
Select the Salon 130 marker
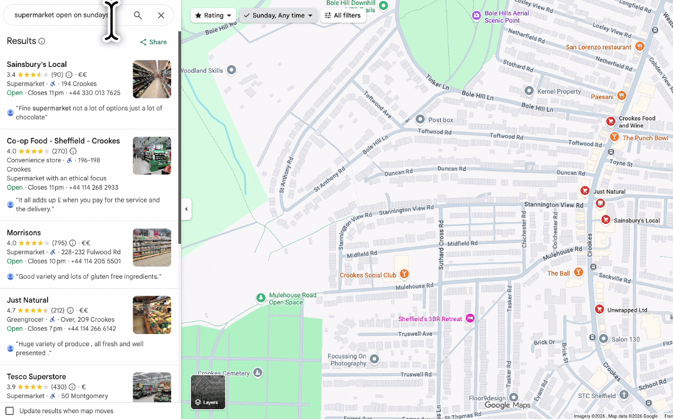pyautogui.click(x=604, y=339)
